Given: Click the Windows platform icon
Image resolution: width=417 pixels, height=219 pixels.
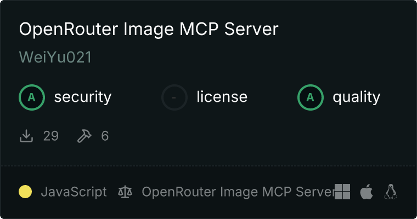Looking at the screenshot, I should (x=342, y=192).
